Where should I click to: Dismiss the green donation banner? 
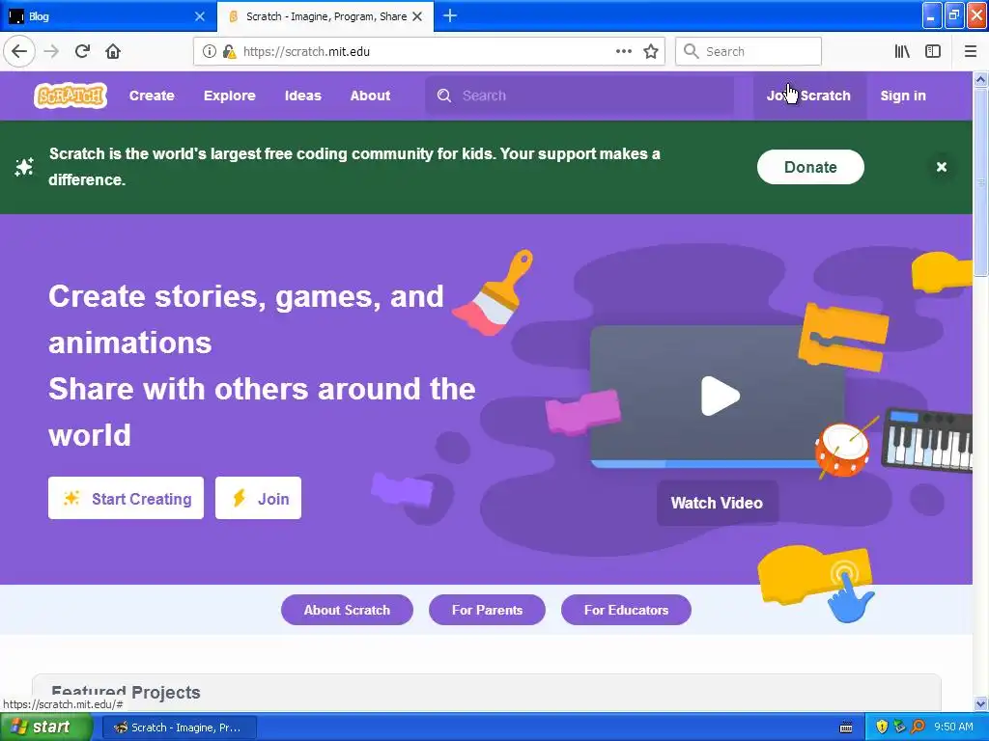click(941, 167)
